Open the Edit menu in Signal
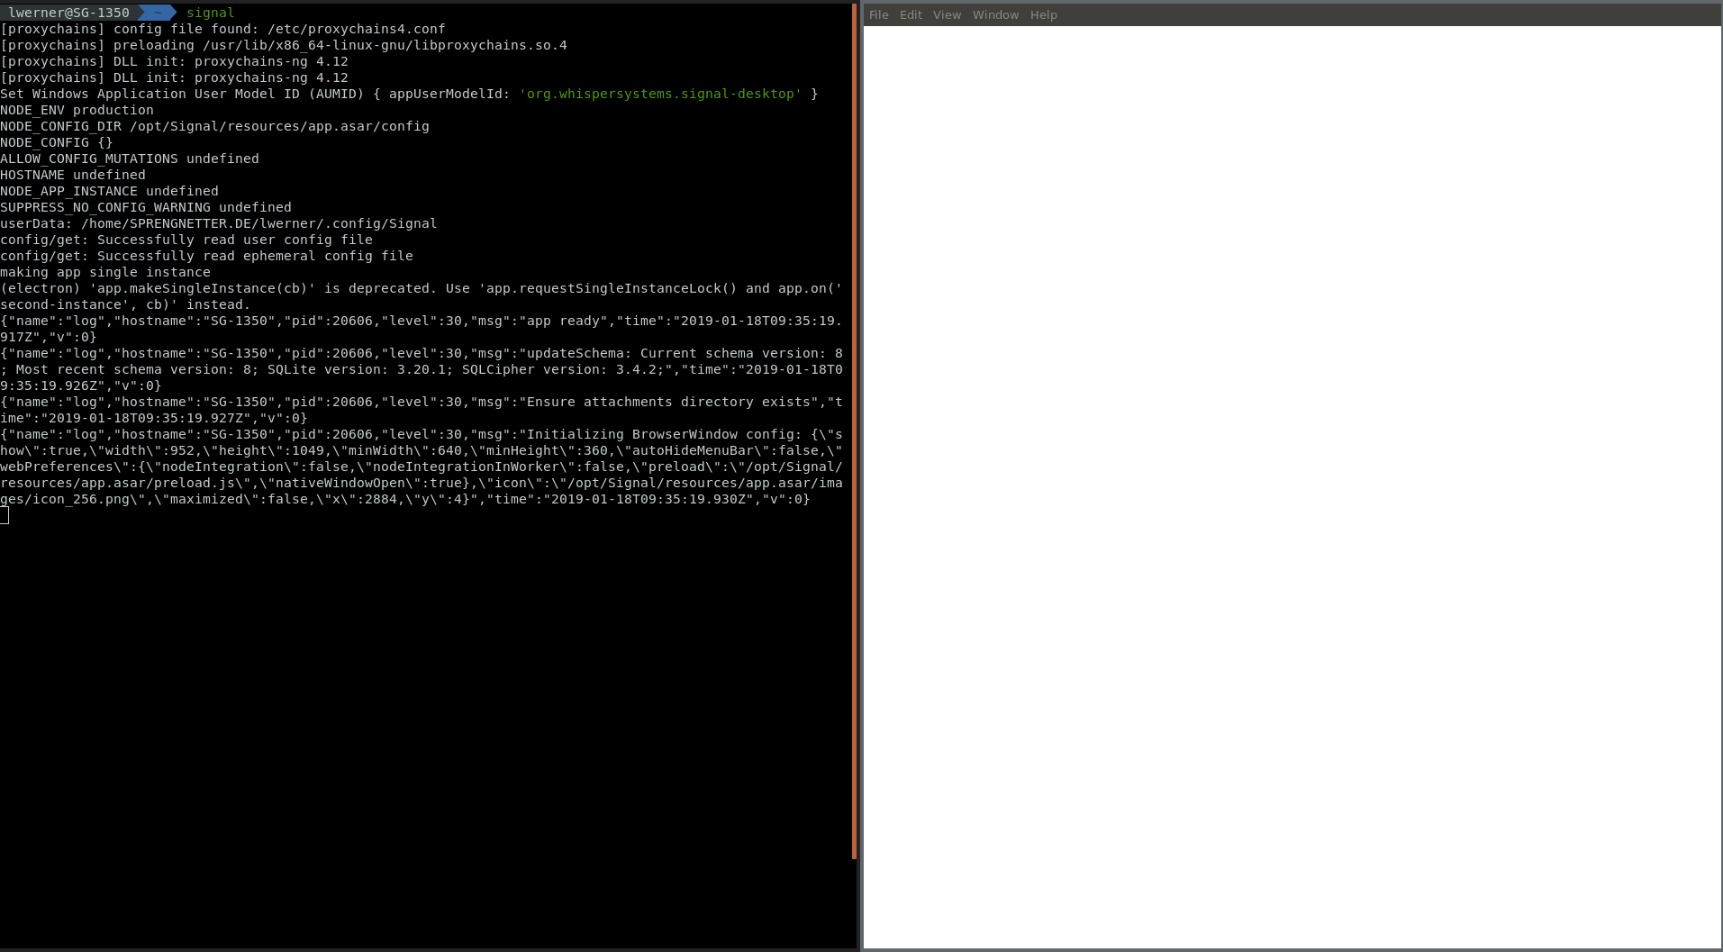The width and height of the screenshot is (1723, 952). [x=911, y=14]
